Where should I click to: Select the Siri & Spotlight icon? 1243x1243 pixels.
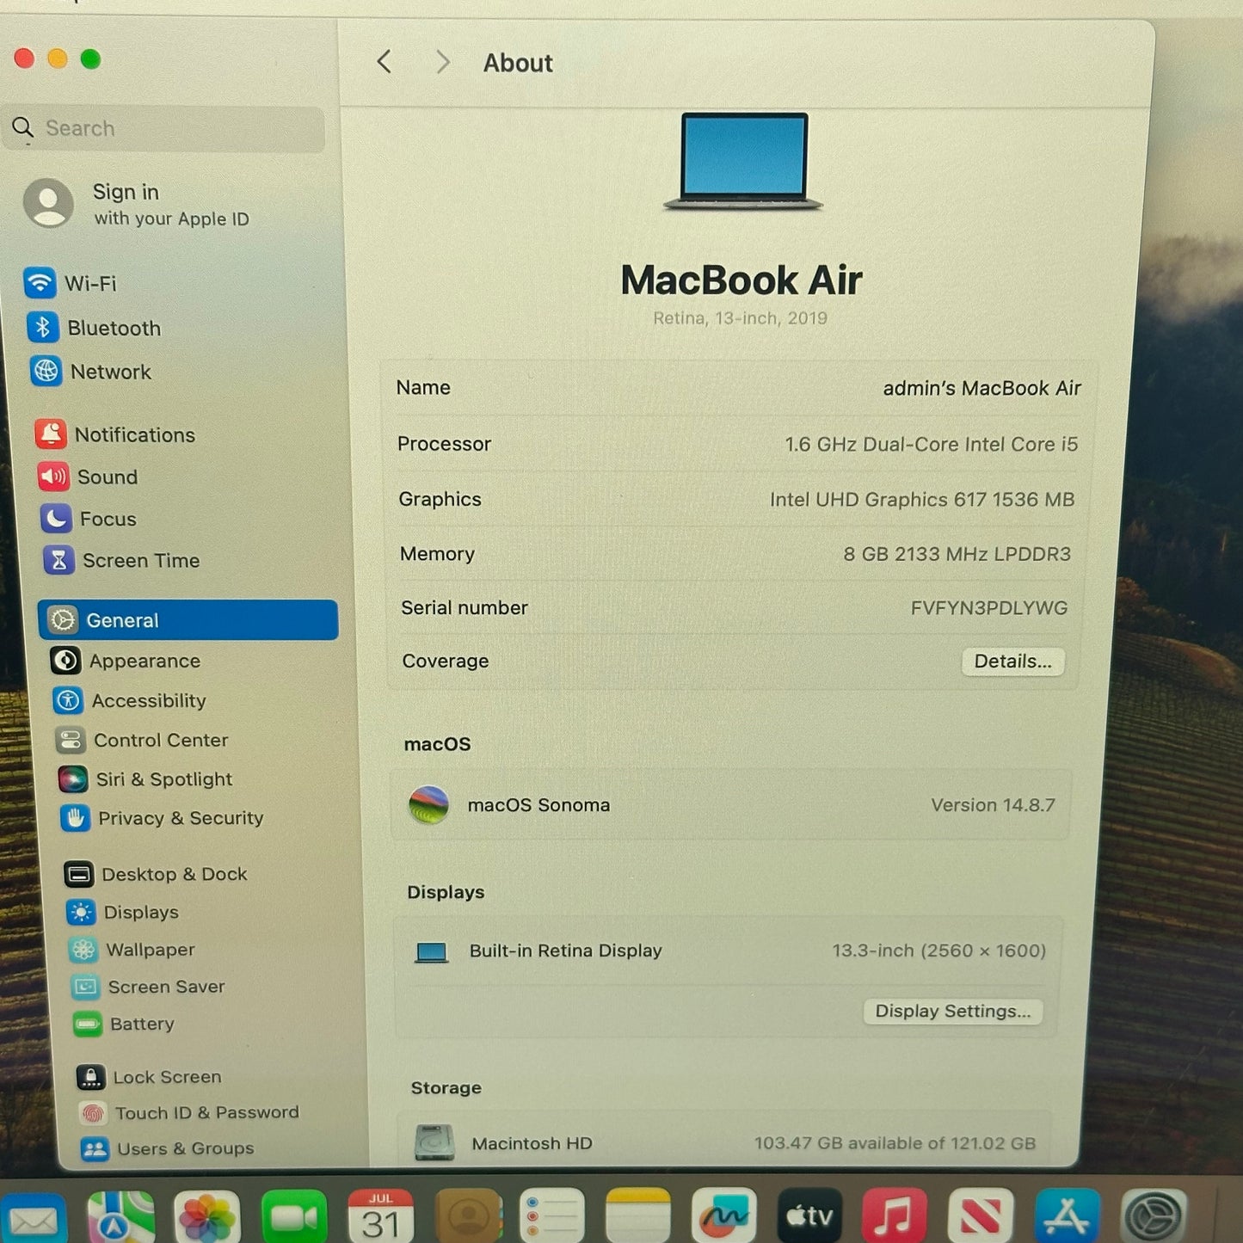click(72, 778)
